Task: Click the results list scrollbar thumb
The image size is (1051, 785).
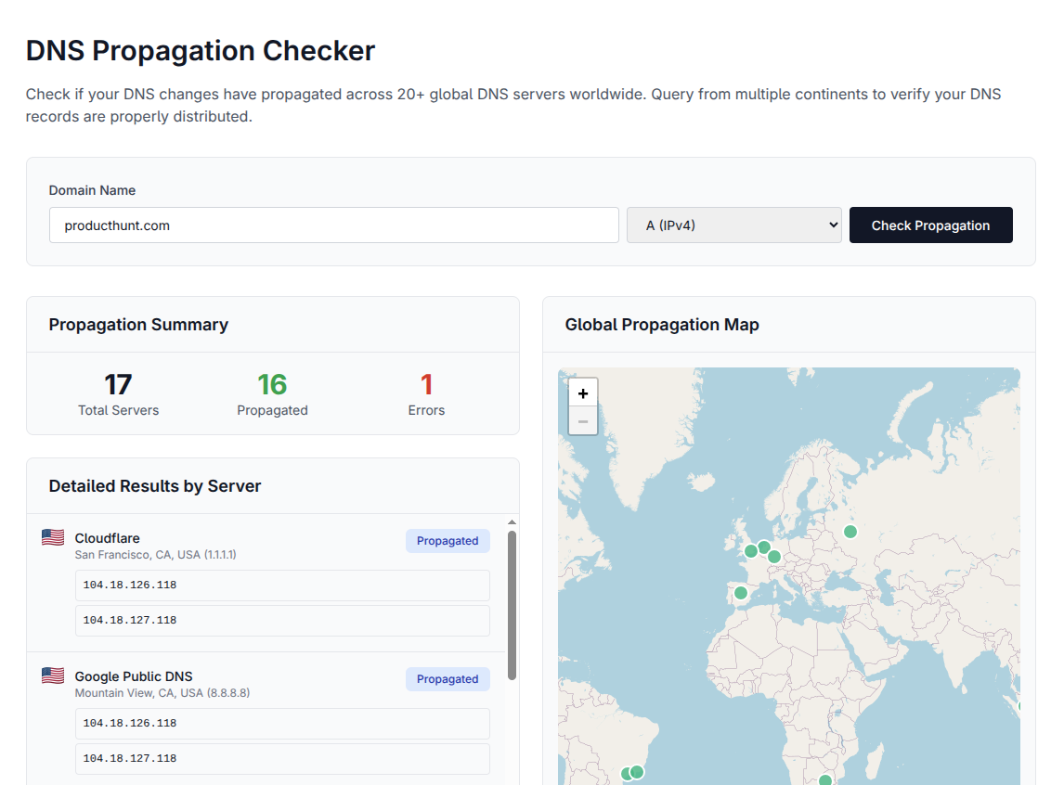Action: point(513,606)
